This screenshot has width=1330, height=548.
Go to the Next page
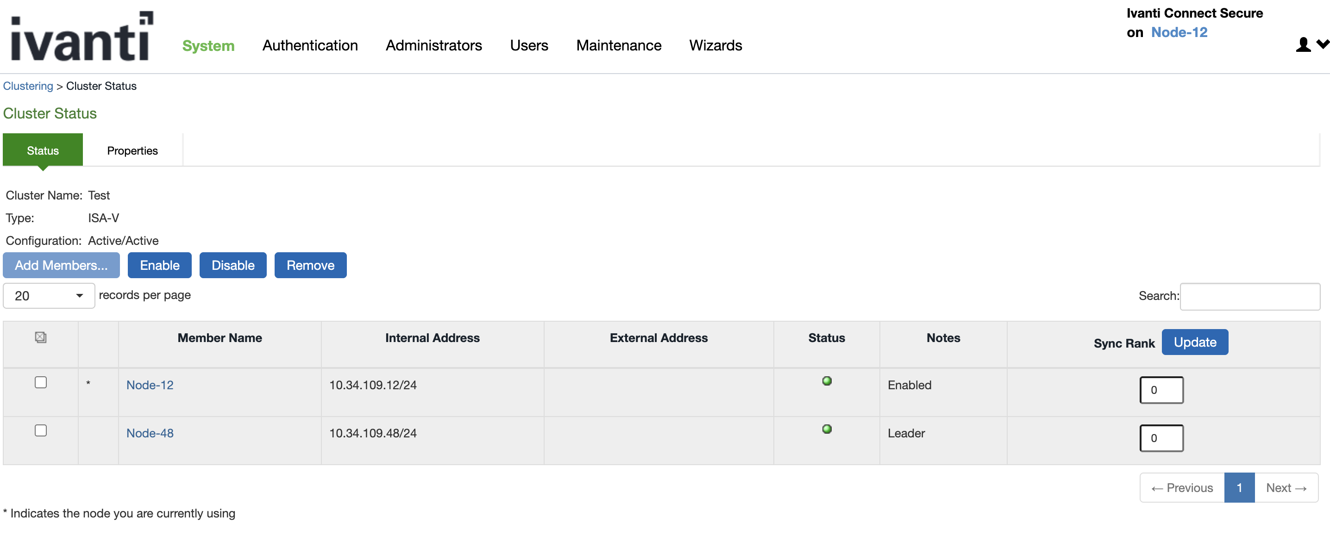(x=1286, y=488)
